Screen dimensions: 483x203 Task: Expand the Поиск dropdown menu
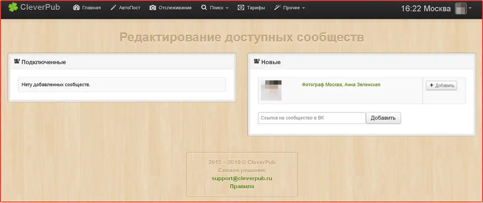[x=215, y=8]
